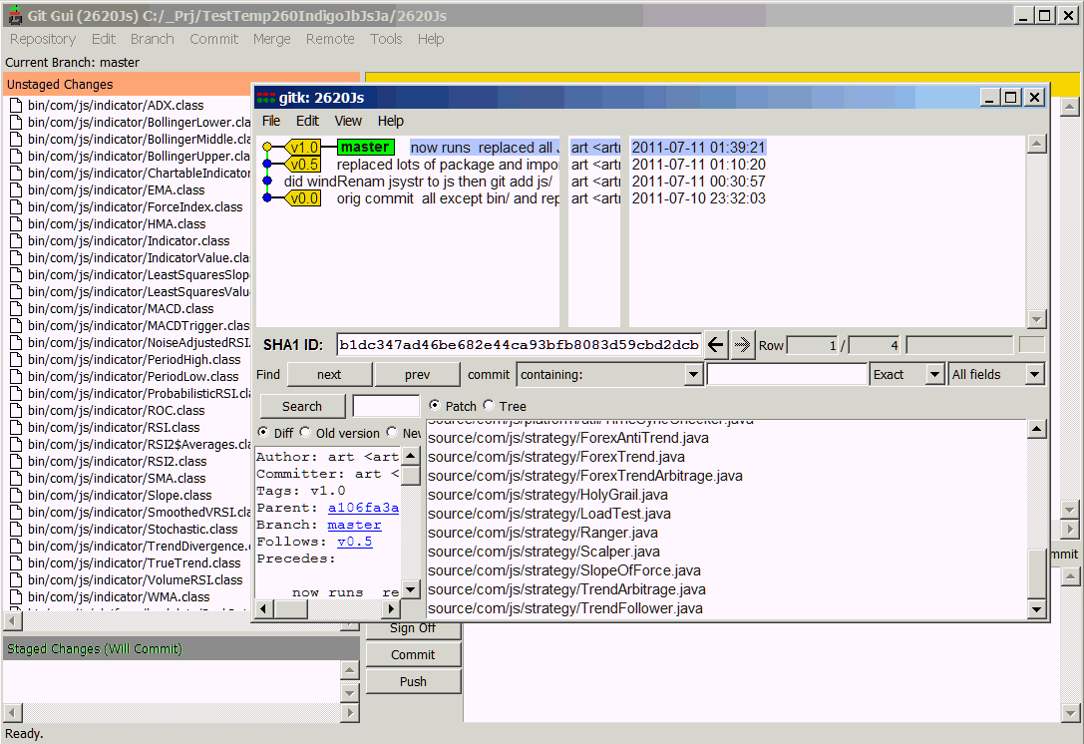The image size is (1084, 744).
Task: Click the file icon beside Slope.class
Action: 15,495
